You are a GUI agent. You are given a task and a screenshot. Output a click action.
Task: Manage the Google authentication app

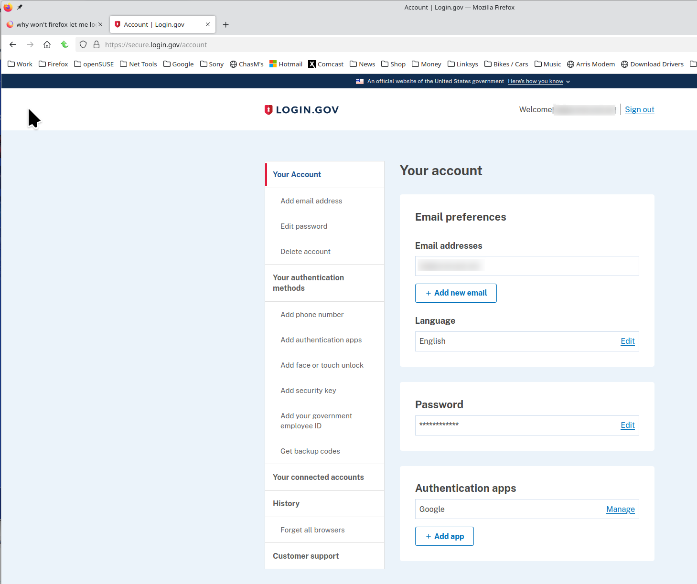click(621, 509)
